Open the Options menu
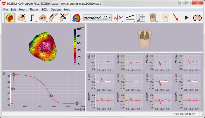Viewport: 205px width, 118px height. point(56,10)
